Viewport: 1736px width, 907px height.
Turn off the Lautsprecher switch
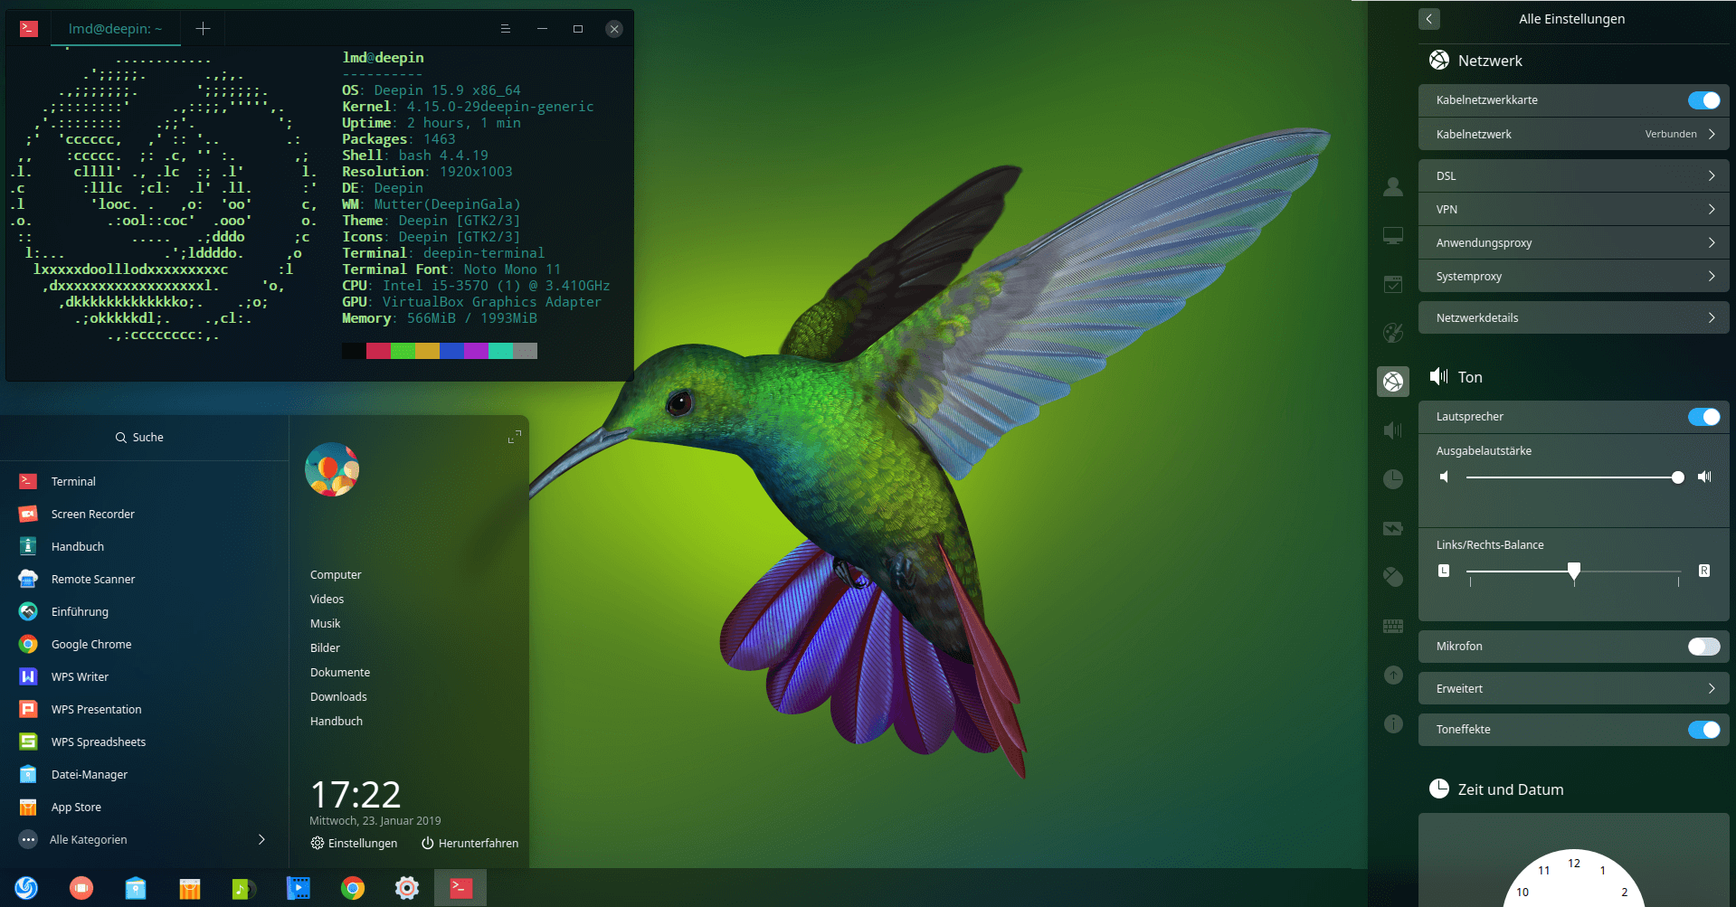point(1703,417)
